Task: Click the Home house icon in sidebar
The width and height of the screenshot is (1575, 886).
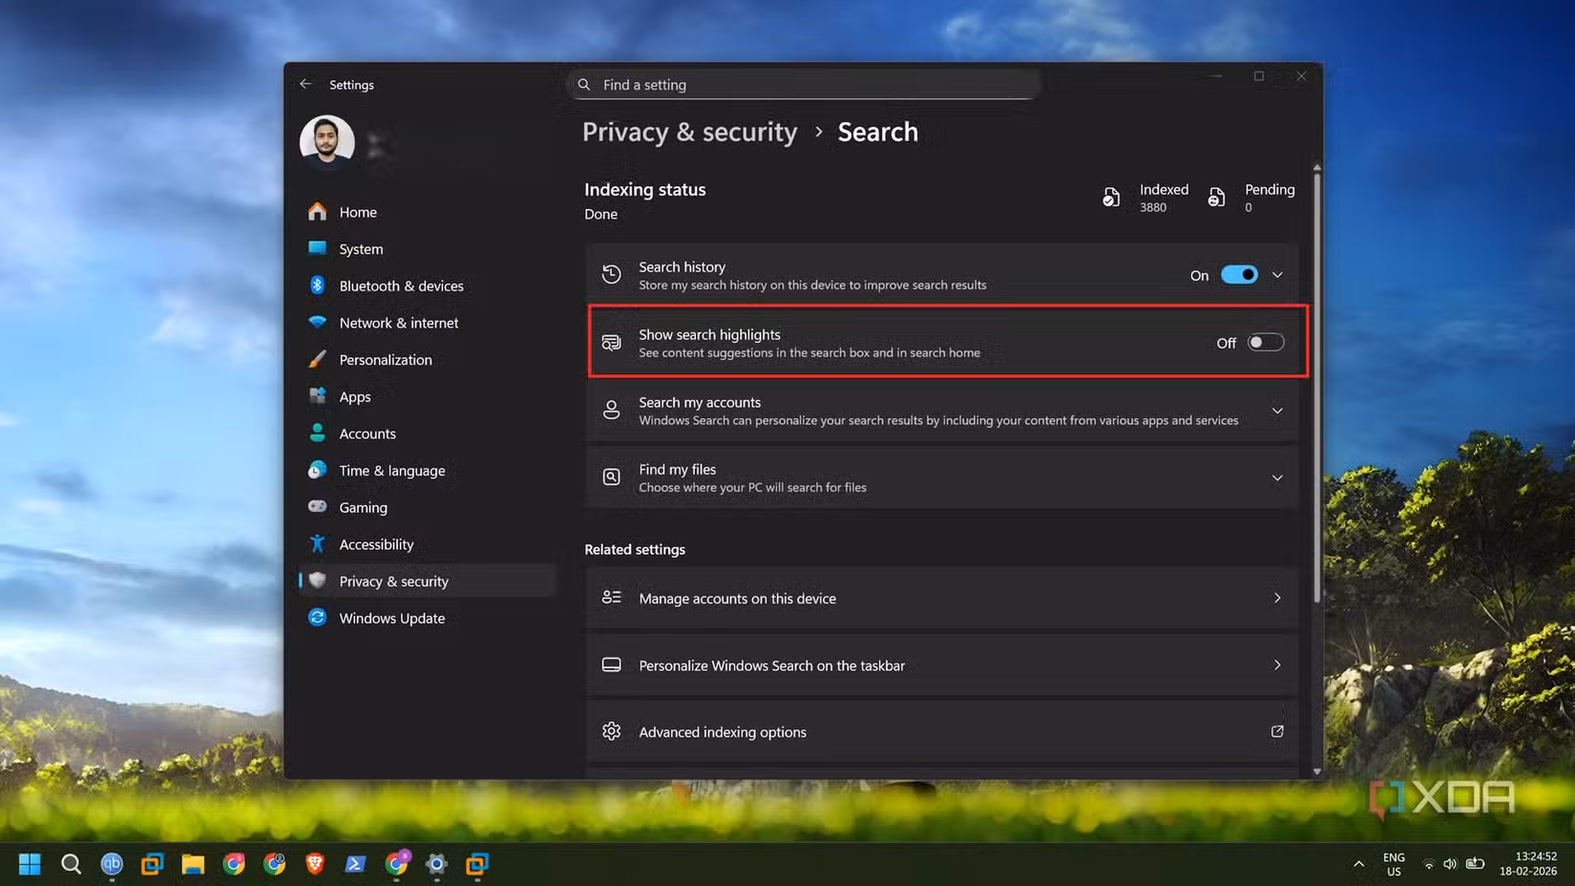Action: tap(318, 212)
